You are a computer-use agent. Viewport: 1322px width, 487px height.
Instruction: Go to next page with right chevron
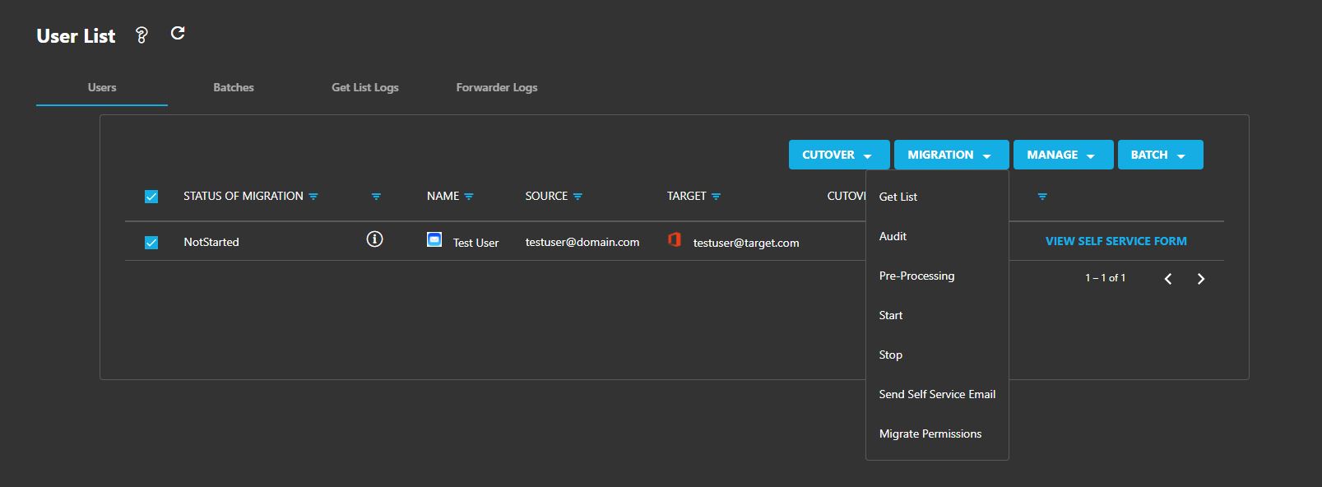click(x=1200, y=279)
